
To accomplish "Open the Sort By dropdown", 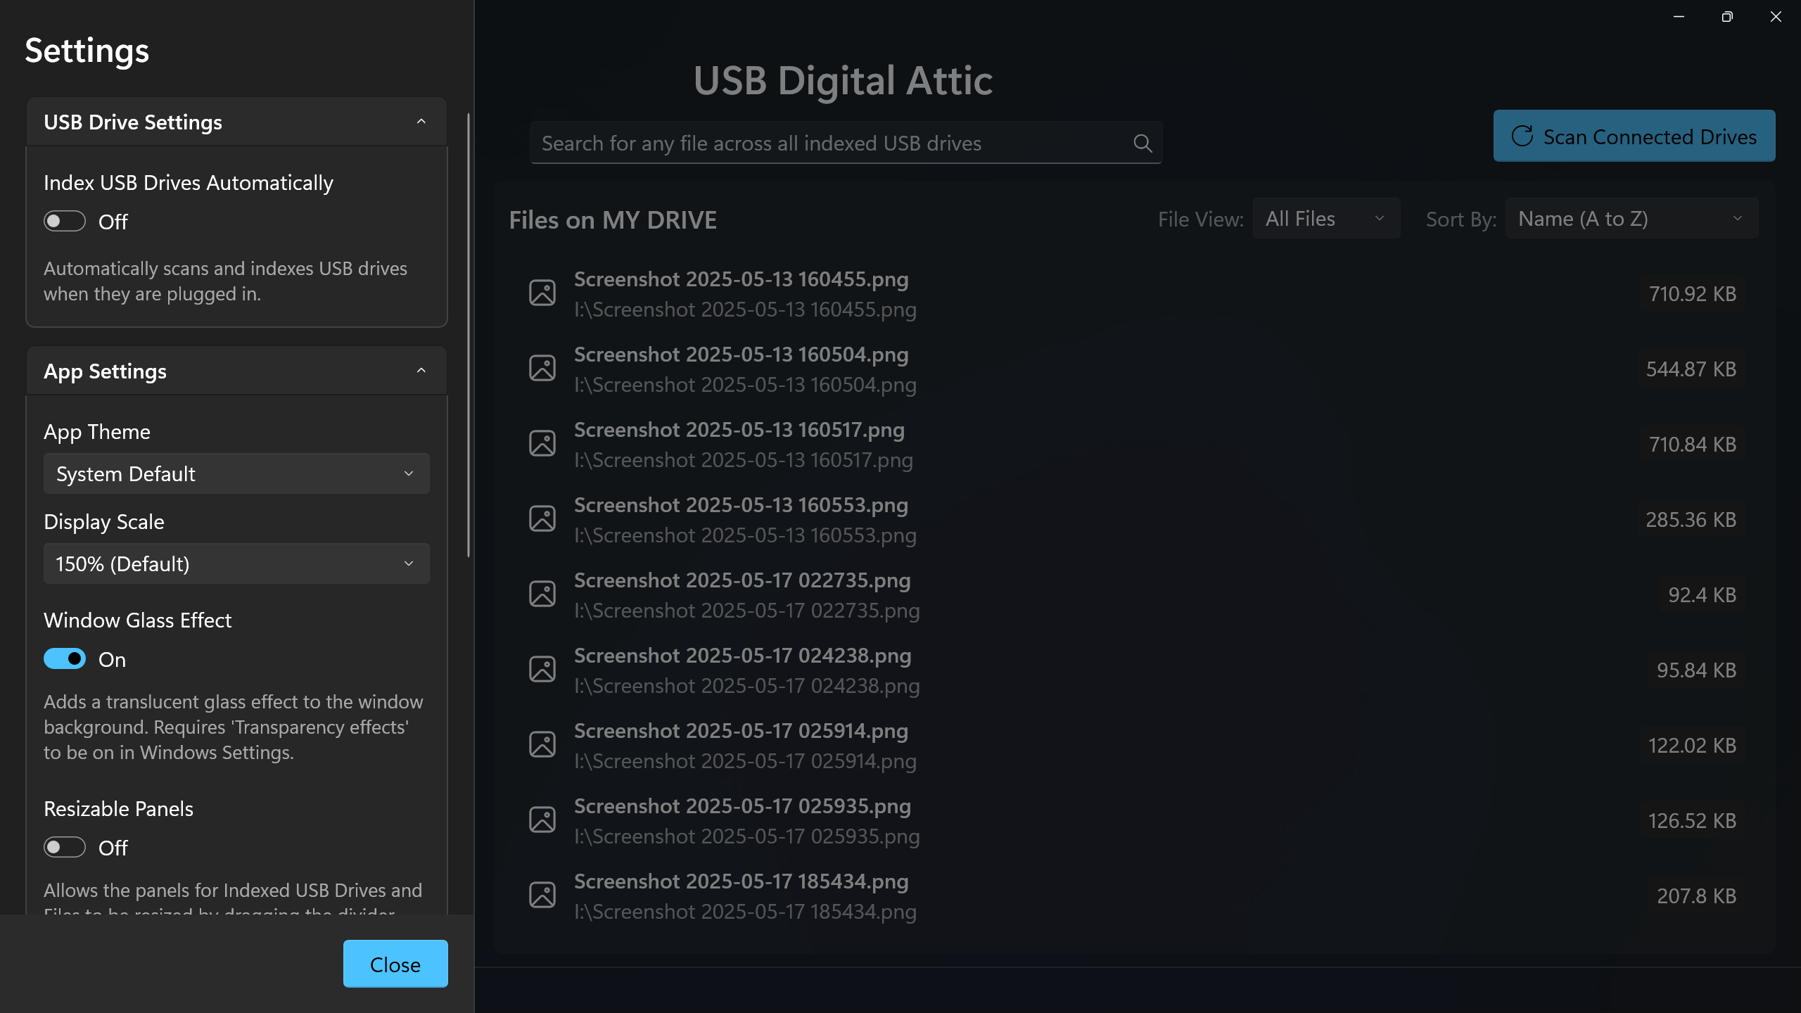I will (1631, 218).
